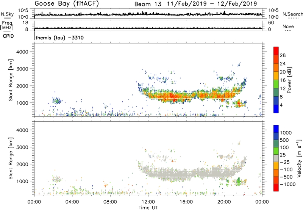Click the '28' power scale value
Image resolution: width=303 pixels, height=210 pixels.
point(283,55)
